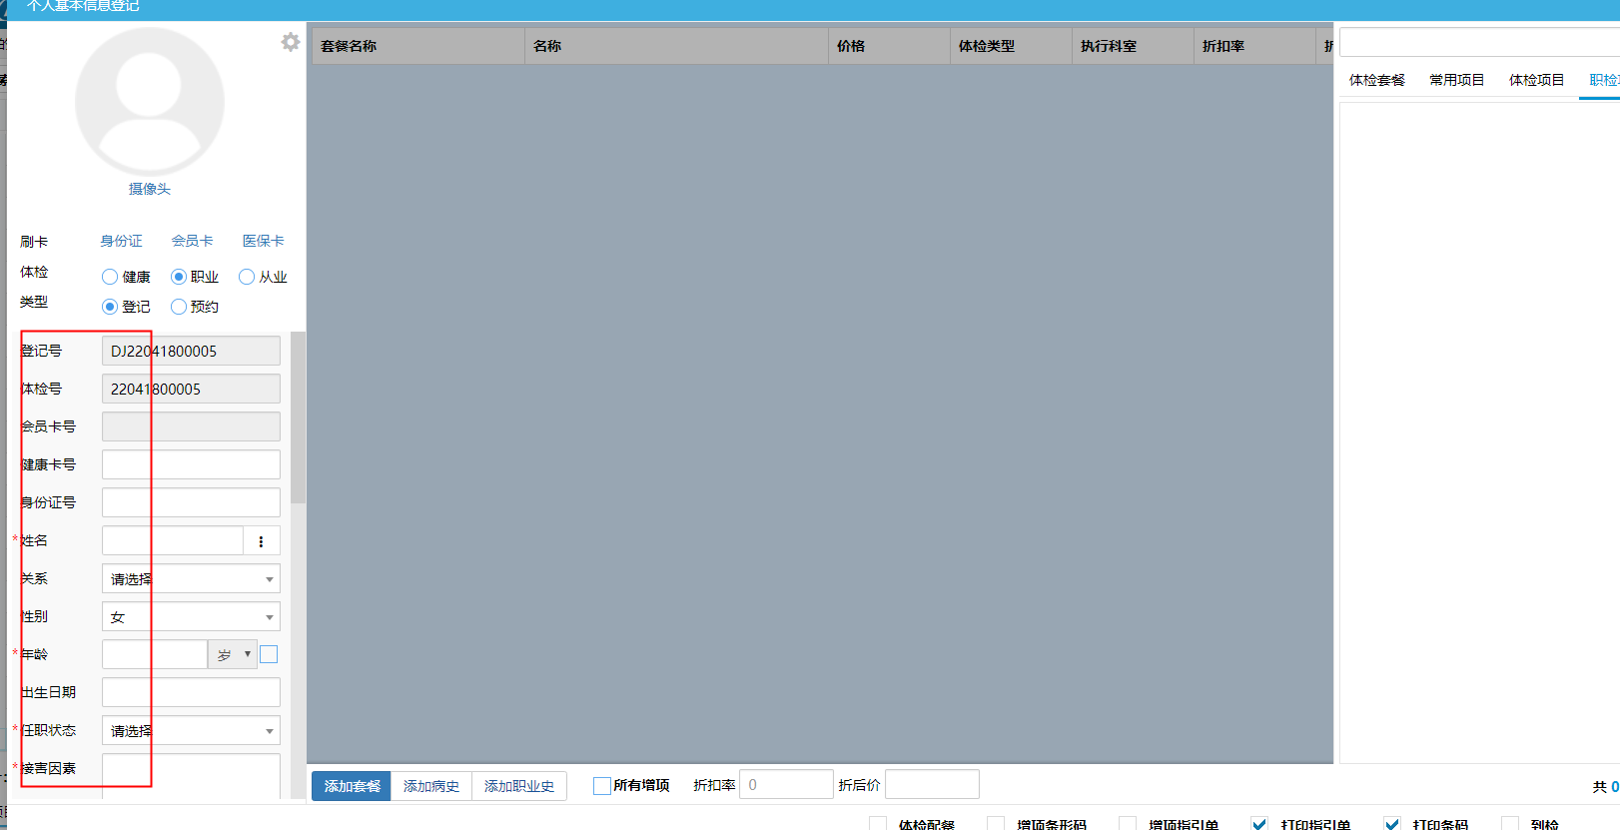Click the 折扣率 column header
This screenshot has width=1620, height=830.
(1254, 46)
